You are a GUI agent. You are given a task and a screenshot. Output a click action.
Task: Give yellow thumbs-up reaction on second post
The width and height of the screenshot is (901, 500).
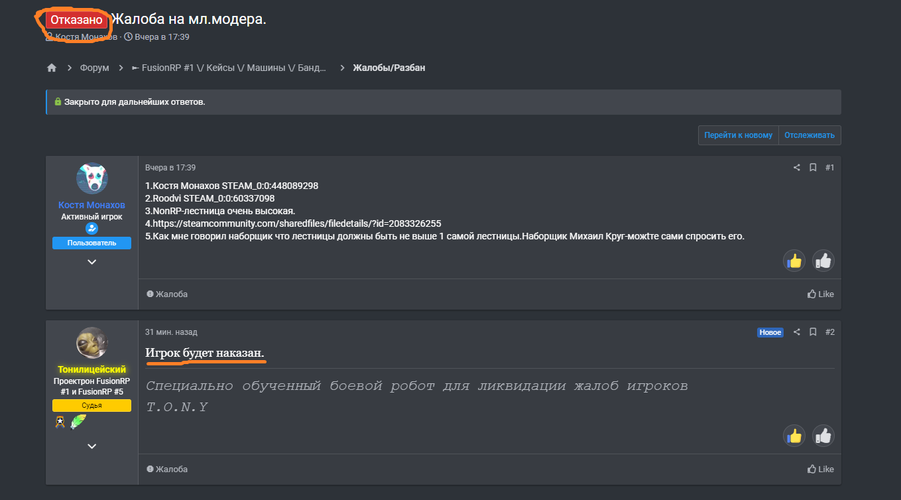pos(794,436)
